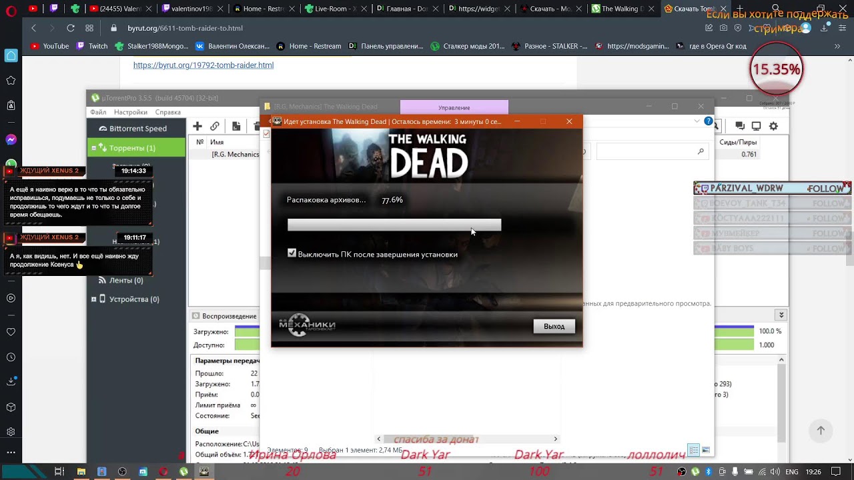
Task: Click the Opera address bar URL field
Action: [x=400, y=28]
